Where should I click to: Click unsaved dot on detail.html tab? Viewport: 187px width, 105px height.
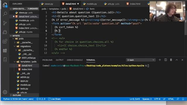78,4
